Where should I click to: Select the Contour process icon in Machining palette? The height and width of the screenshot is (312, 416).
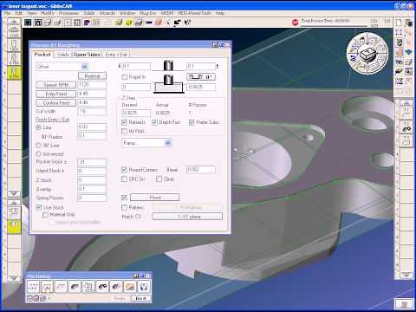[47, 287]
